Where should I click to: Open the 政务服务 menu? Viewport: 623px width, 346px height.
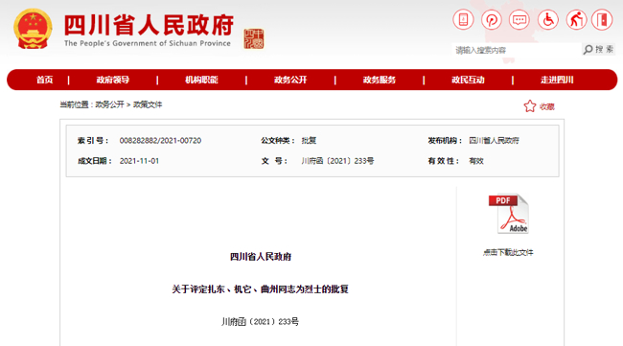point(379,80)
